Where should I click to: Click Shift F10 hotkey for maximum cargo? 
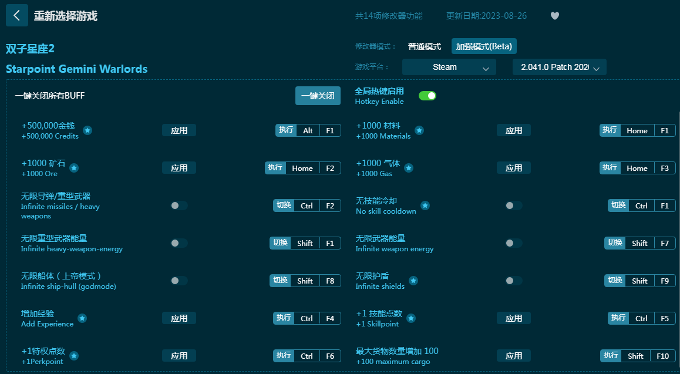tap(638, 356)
